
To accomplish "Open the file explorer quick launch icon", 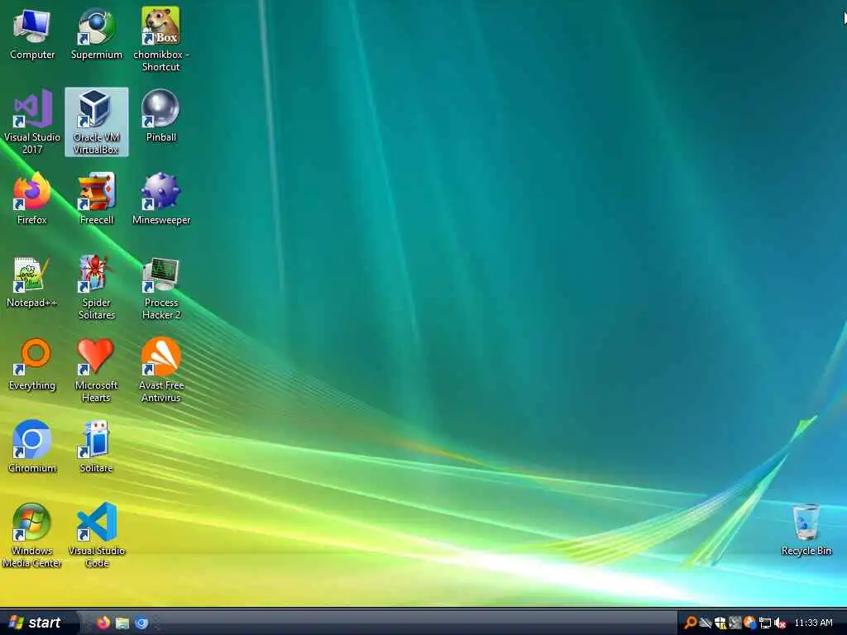I will point(122,623).
